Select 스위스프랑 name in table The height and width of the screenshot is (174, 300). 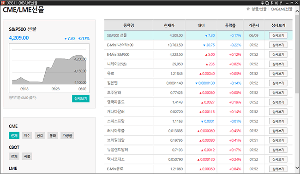(115, 121)
